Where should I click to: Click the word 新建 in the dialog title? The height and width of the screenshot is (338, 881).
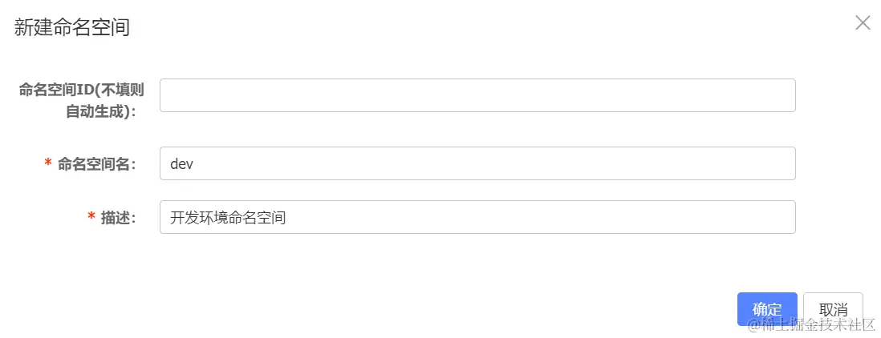pos(29,27)
